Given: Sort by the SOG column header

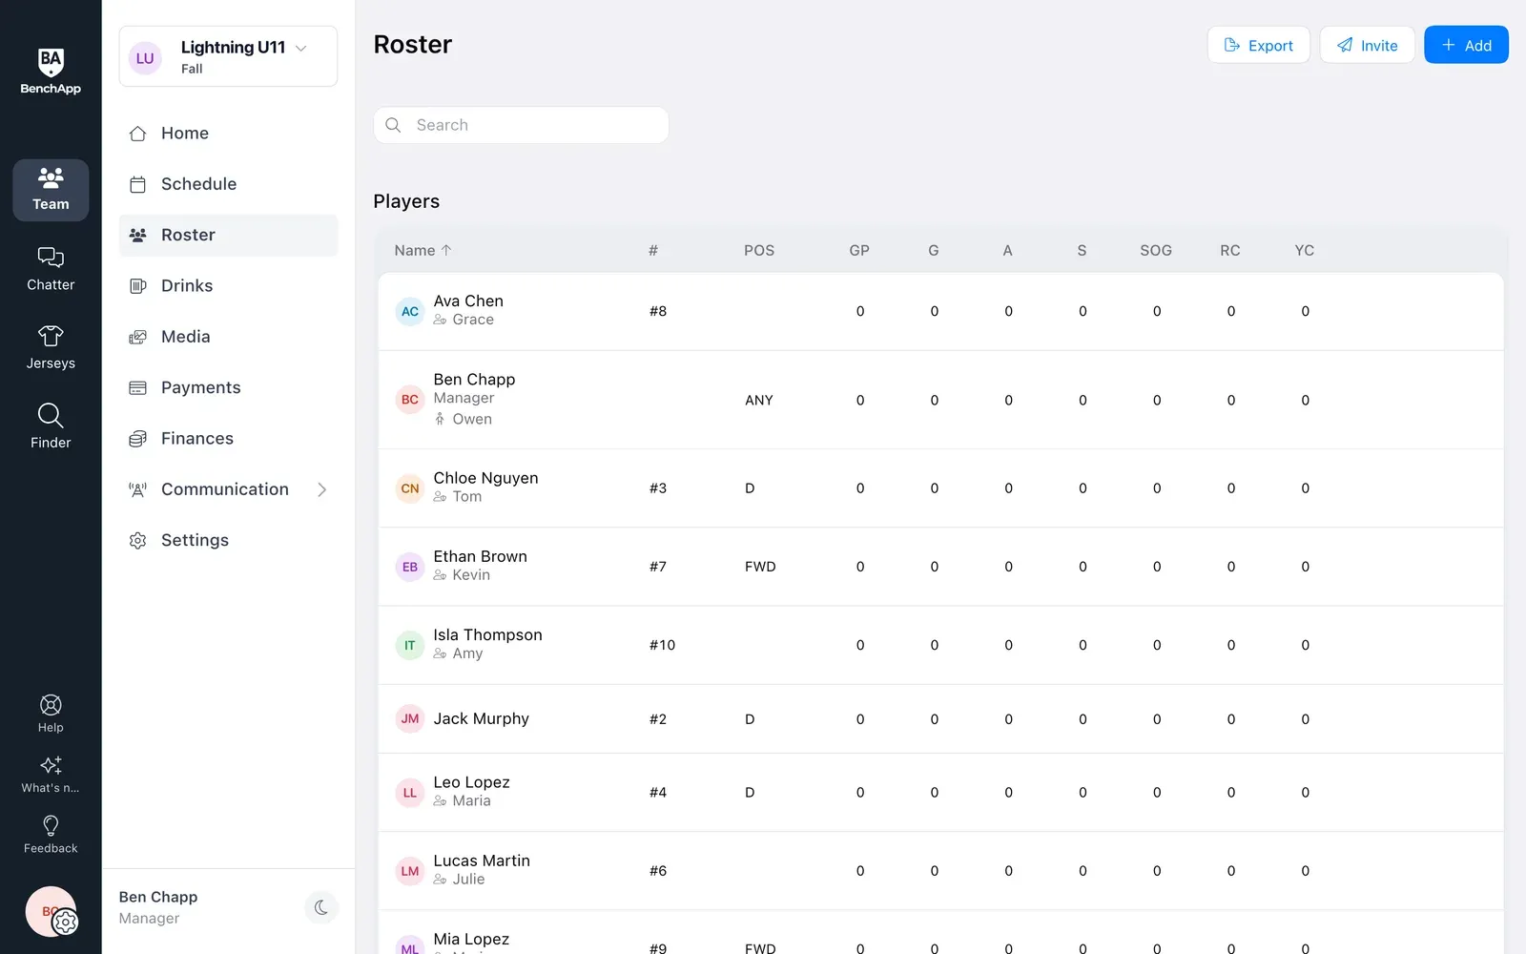Looking at the screenshot, I should 1156,250.
